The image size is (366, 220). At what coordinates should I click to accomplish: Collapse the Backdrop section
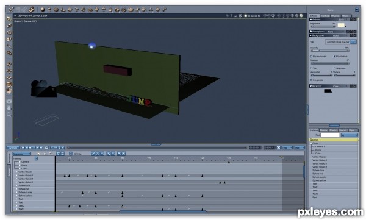311,86
